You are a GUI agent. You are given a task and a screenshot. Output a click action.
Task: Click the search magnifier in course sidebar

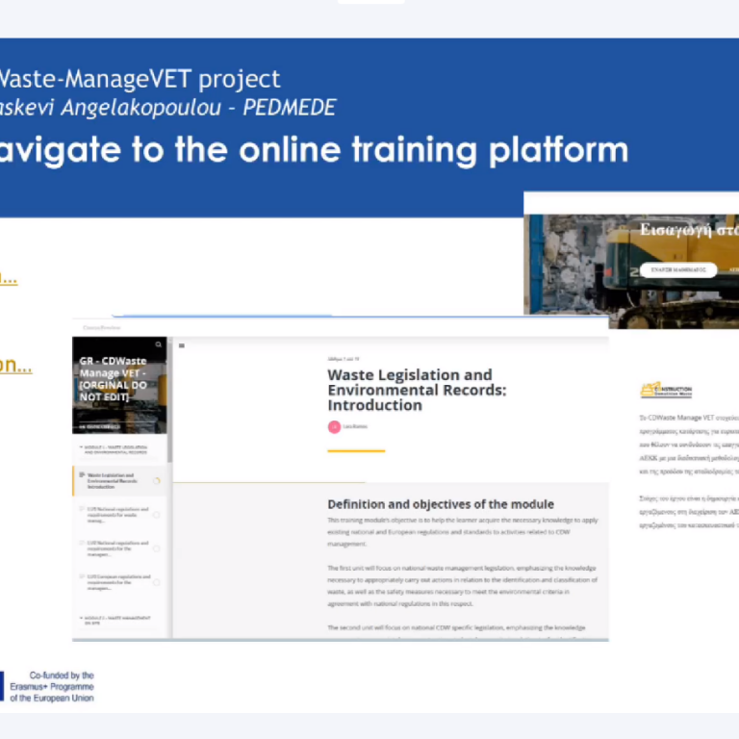[159, 344]
